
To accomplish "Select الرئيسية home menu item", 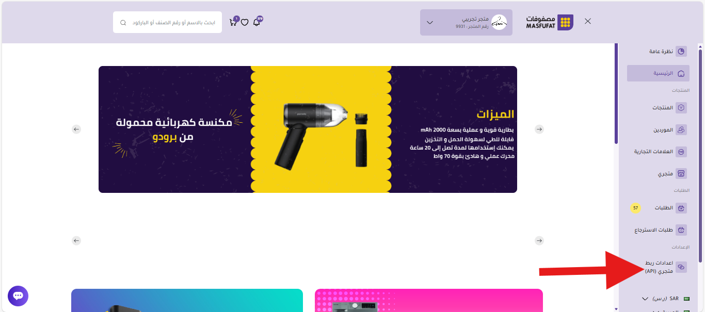I will coord(658,73).
